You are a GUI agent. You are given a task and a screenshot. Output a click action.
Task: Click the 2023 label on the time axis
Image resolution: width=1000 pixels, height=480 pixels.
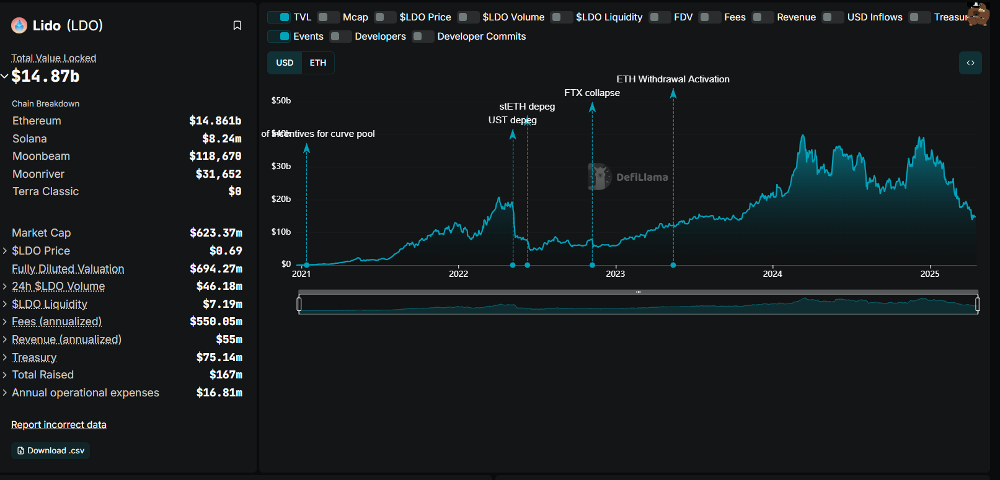point(616,274)
